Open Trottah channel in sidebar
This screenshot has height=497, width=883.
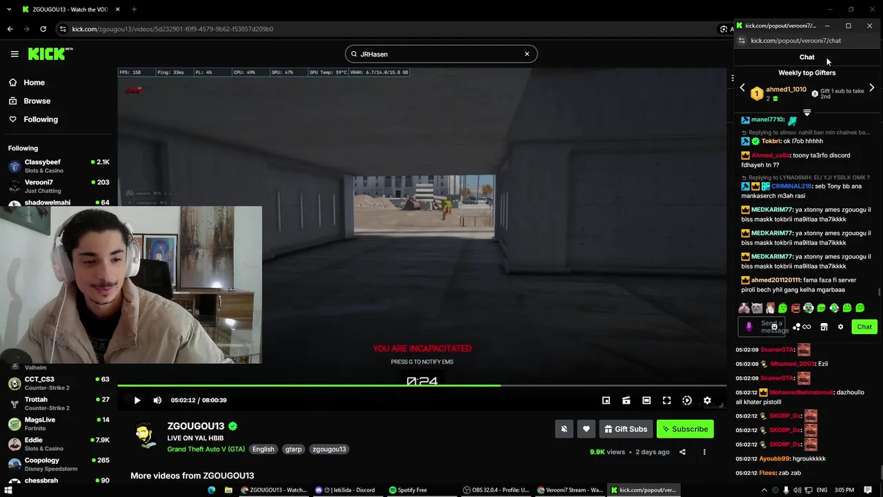[x=59, y=403]
